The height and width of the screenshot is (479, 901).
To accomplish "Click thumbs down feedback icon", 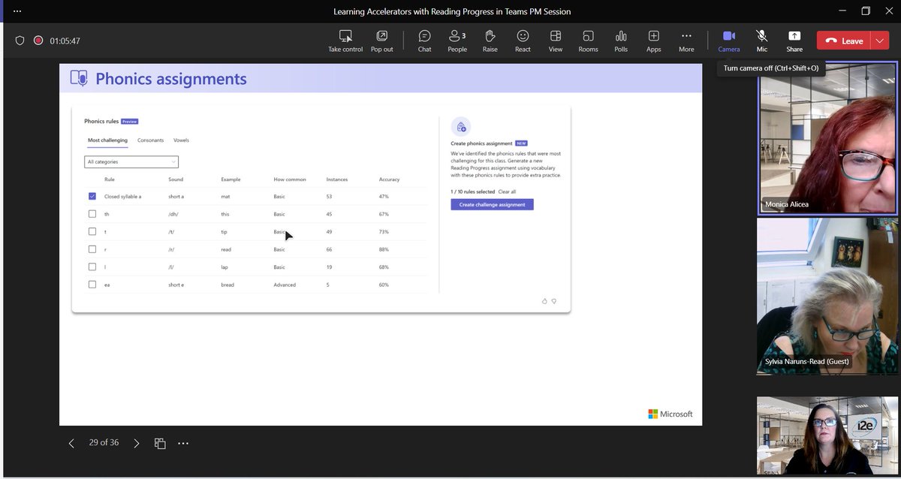I will click(554, 301).
